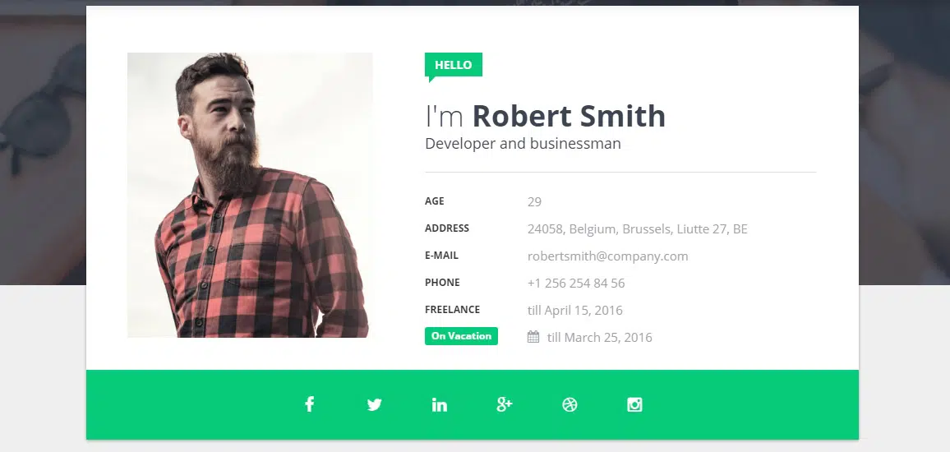Viewport: 950px width, 452px height.
Task: Click the calendar icon beside vacation date
Action: tap(533, 337)
